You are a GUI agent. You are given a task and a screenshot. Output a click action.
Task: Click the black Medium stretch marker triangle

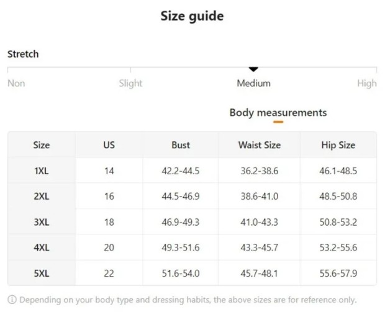click(x=253, y=69)
